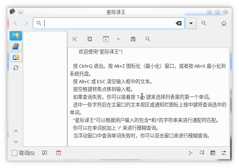Click the 星际译王 window title
The width and height of the screenshot is (239, 168).
tap(116, 12)
